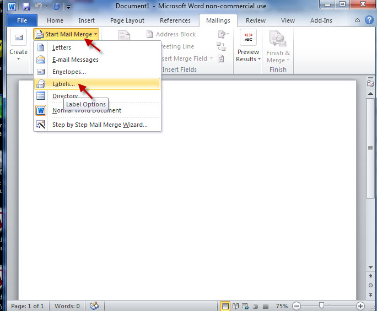Click the Select Browse Object circle button
377x311 pixels.
pos(370,285)
